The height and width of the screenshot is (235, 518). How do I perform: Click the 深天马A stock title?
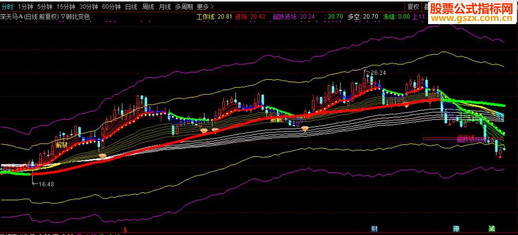[x=11, y=17]
